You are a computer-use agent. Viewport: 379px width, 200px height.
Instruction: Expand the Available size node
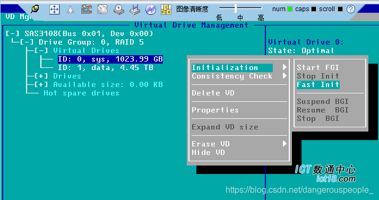coord(41,85)
